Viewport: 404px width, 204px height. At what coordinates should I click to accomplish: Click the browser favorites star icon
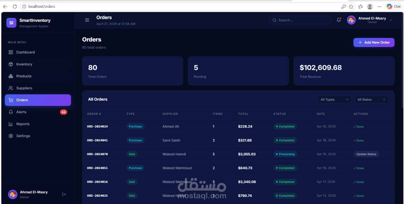coord(351,7)
